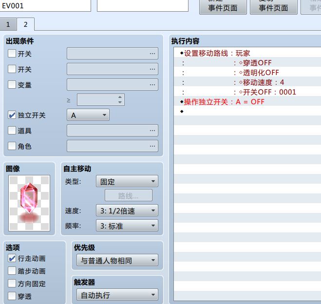321x304 pixels.
Task: Open the 独立开关 A dropdown
Action: pyautogui.click(x=88, y=115)
